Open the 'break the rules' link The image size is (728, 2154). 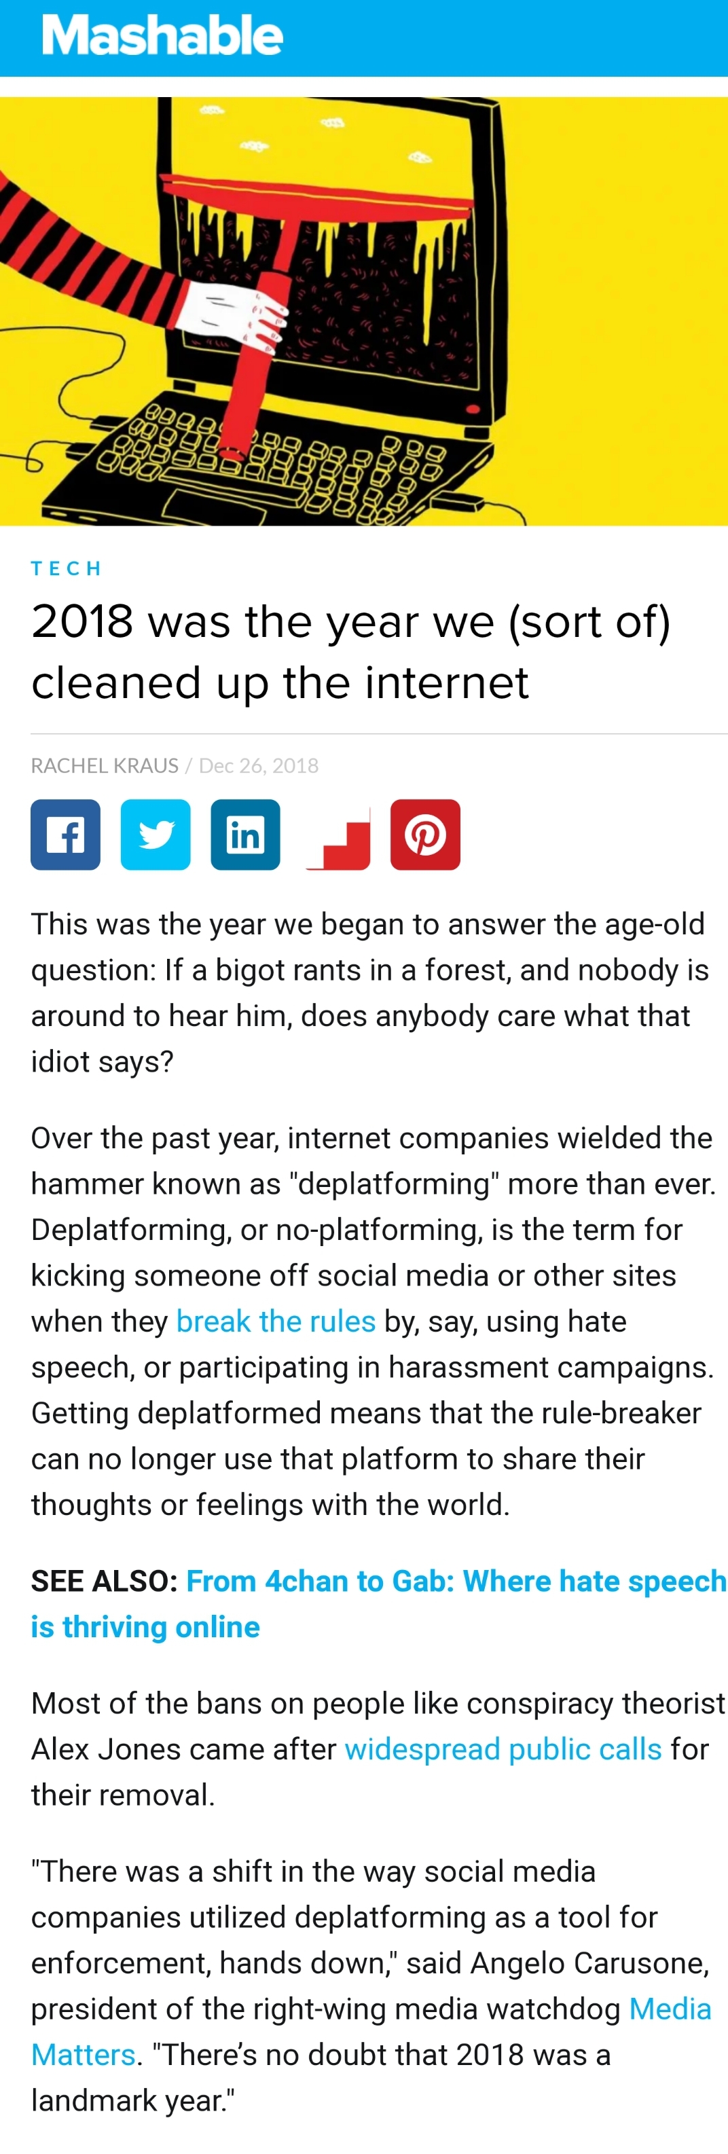[276, 1321]
